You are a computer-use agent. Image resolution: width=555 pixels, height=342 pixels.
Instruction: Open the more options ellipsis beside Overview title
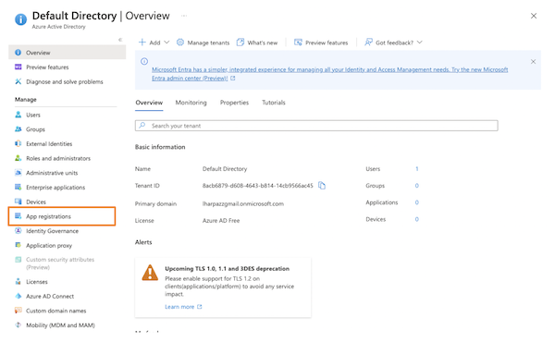pyautogui.click(x=184, y=16)
